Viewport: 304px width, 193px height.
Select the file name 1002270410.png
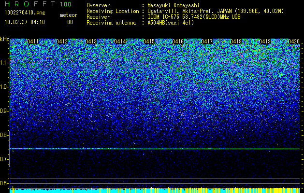click(25, 13)
